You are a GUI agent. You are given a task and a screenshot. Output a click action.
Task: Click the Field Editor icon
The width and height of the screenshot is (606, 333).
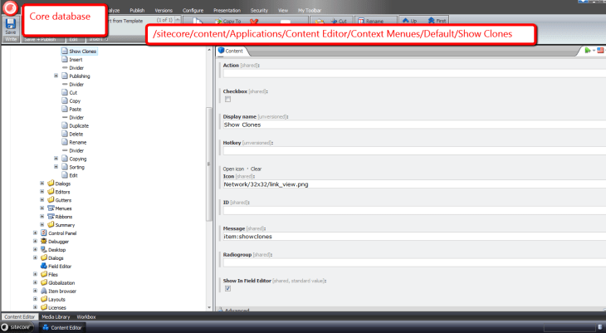pyautogui.click(x=44, y=266)
